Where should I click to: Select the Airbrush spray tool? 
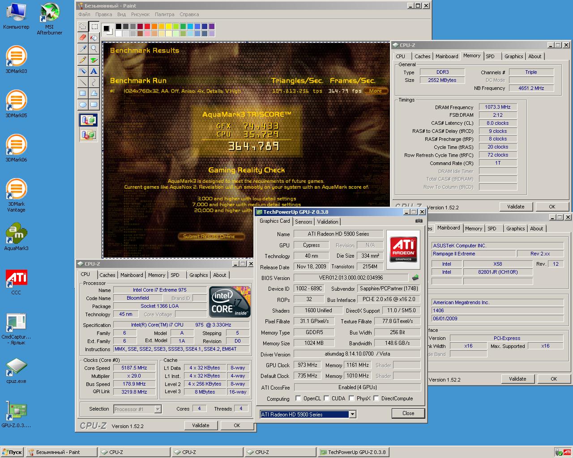coord(83,71)
